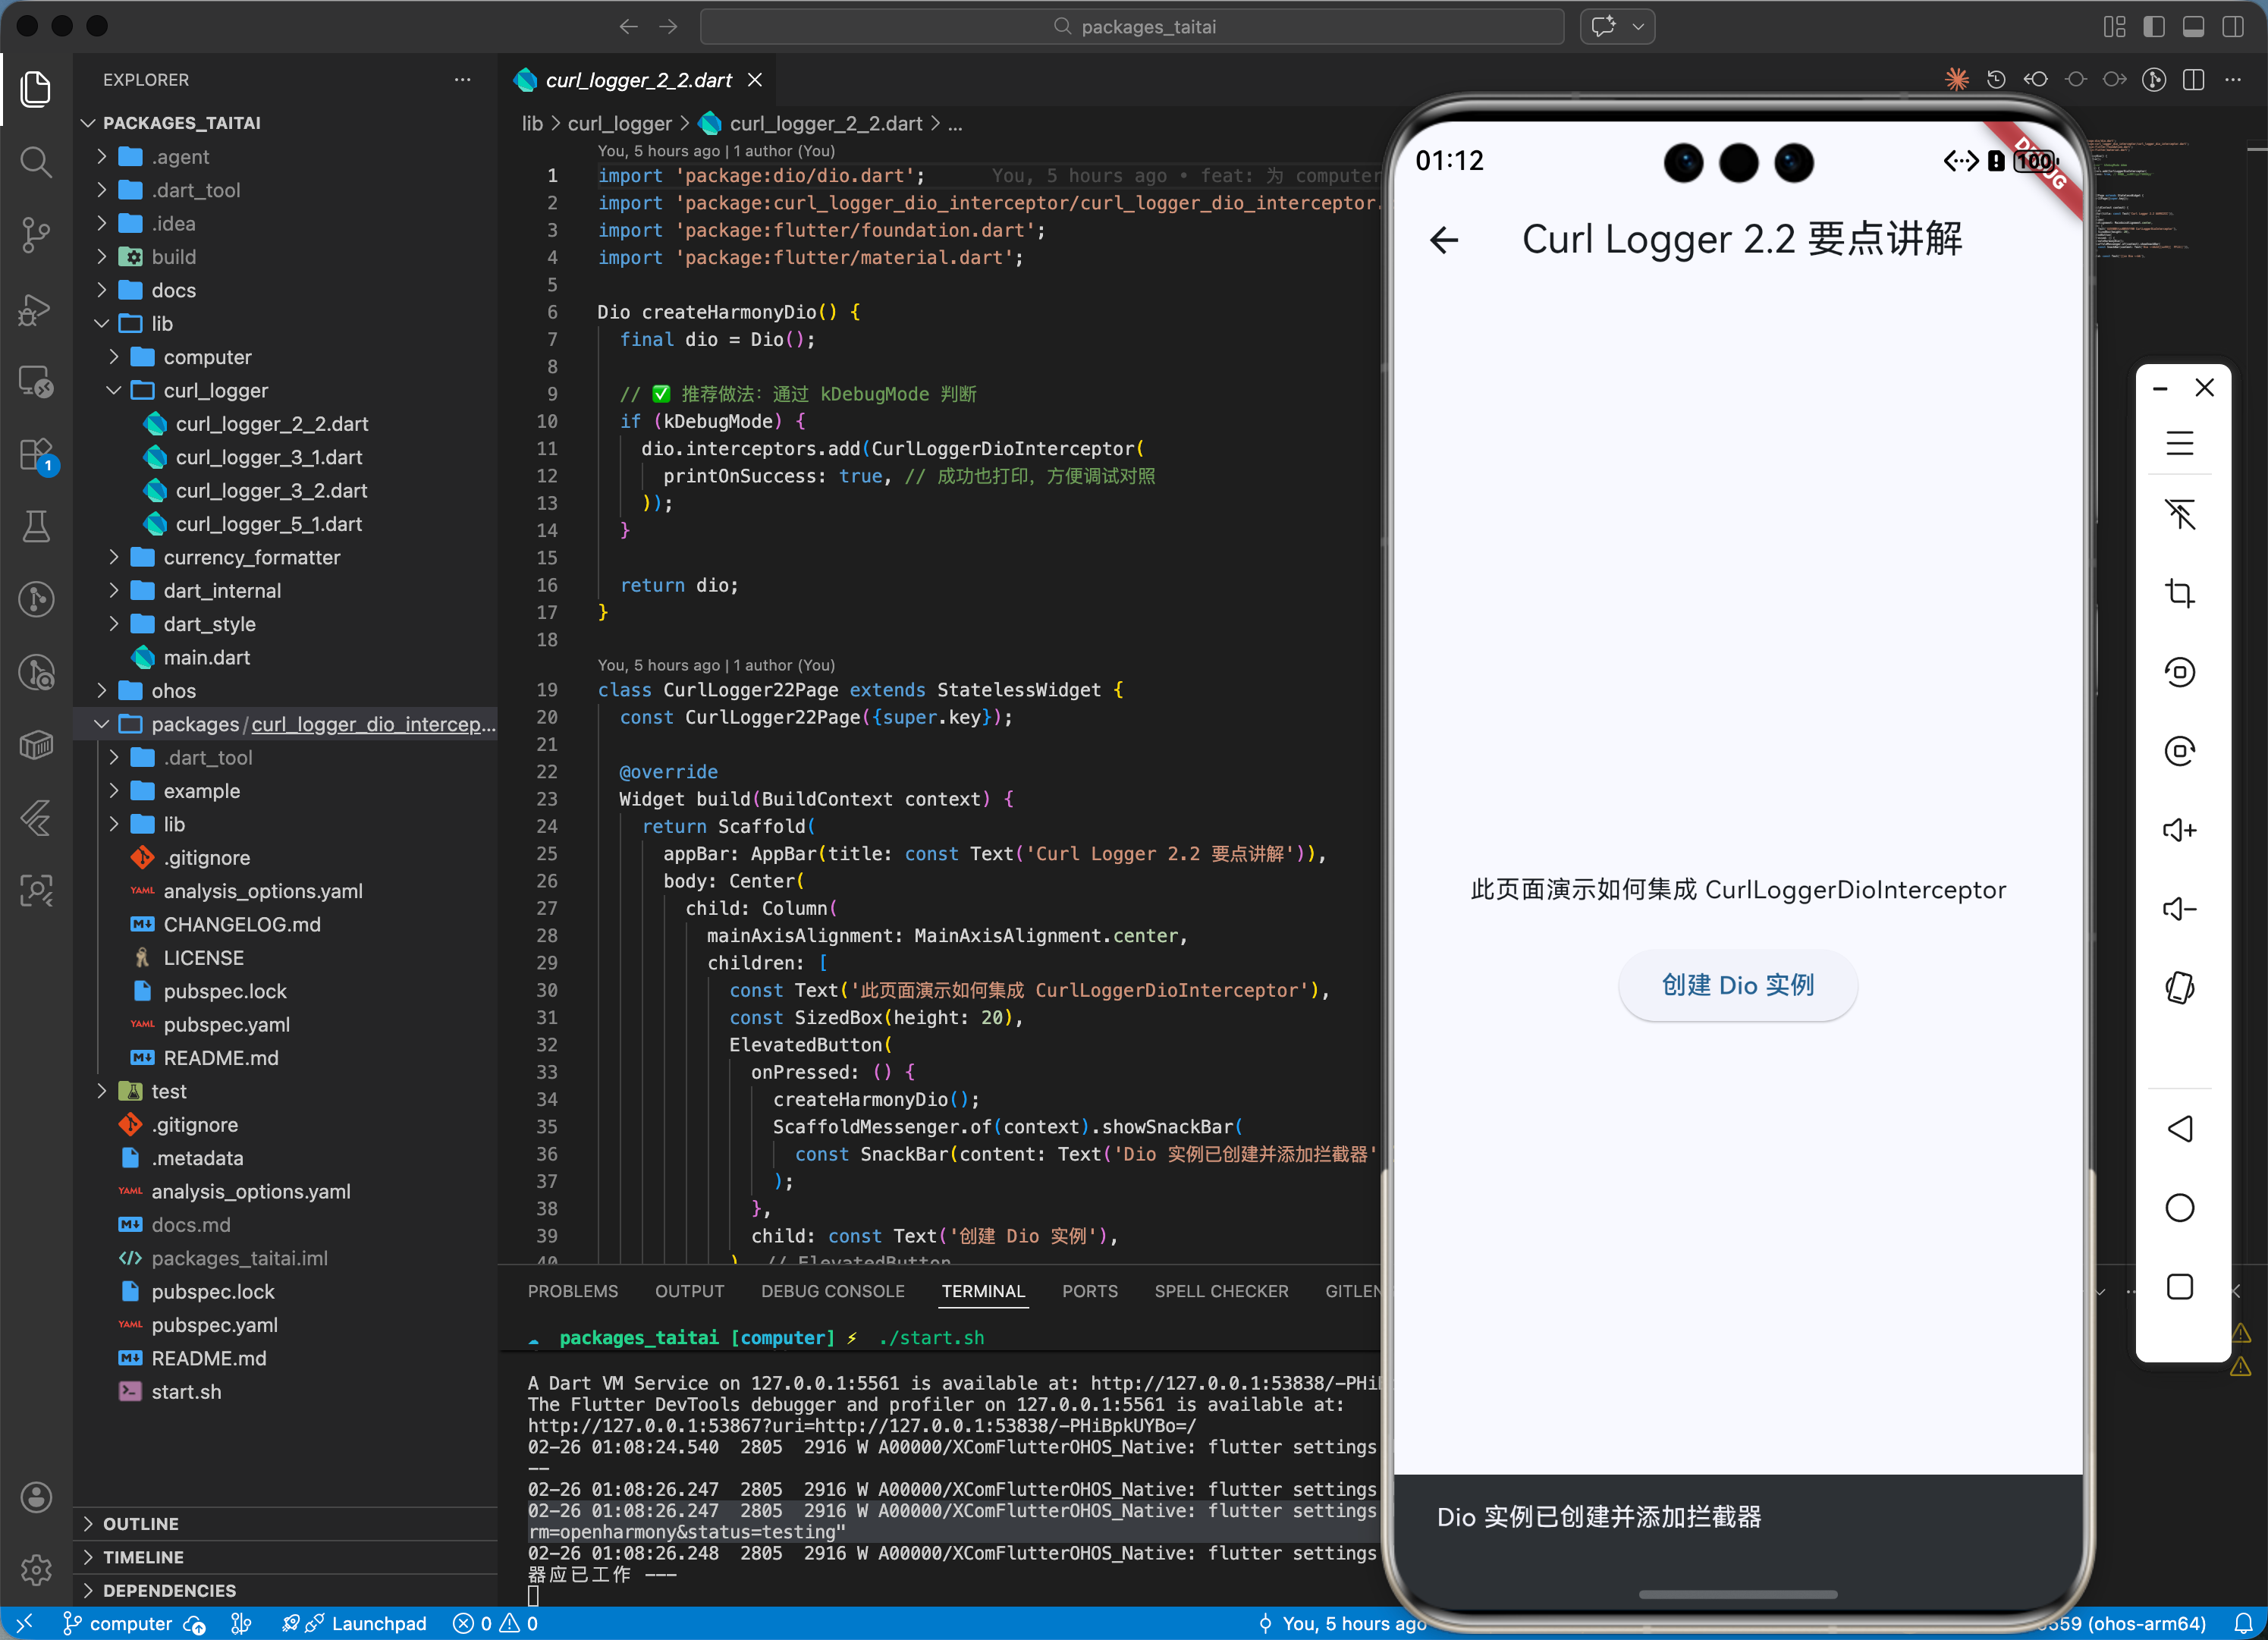This screenshot has height=1640, width=2268.
Task: Switch to the DEBUG CONSOLE tab
Action: tap(832, 1291)
